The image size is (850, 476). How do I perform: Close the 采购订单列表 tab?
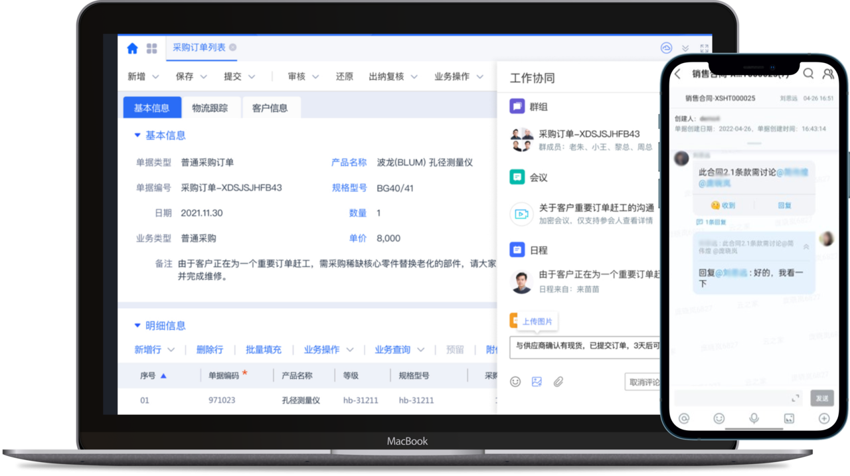(x=232, y=48)
